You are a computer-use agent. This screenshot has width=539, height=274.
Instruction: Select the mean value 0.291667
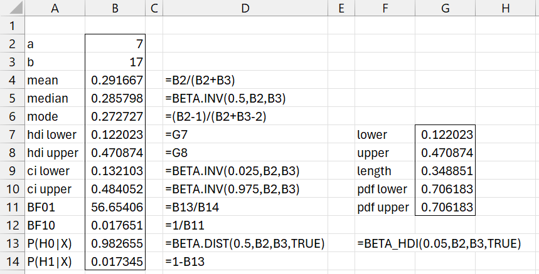(115, 80)
